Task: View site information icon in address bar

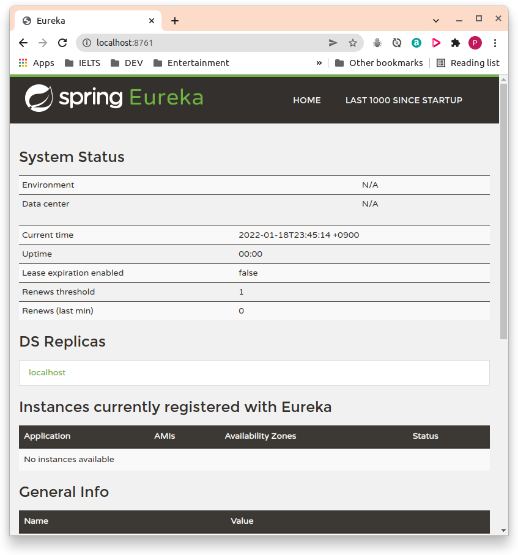Action: click(x=86, y=43)
